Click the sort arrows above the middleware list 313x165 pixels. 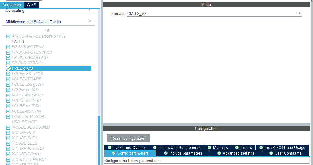point(48,31)
